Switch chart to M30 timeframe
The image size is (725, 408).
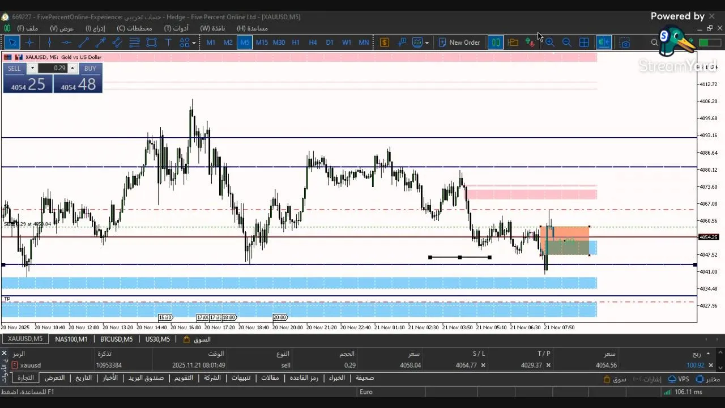tap(279, 42)
